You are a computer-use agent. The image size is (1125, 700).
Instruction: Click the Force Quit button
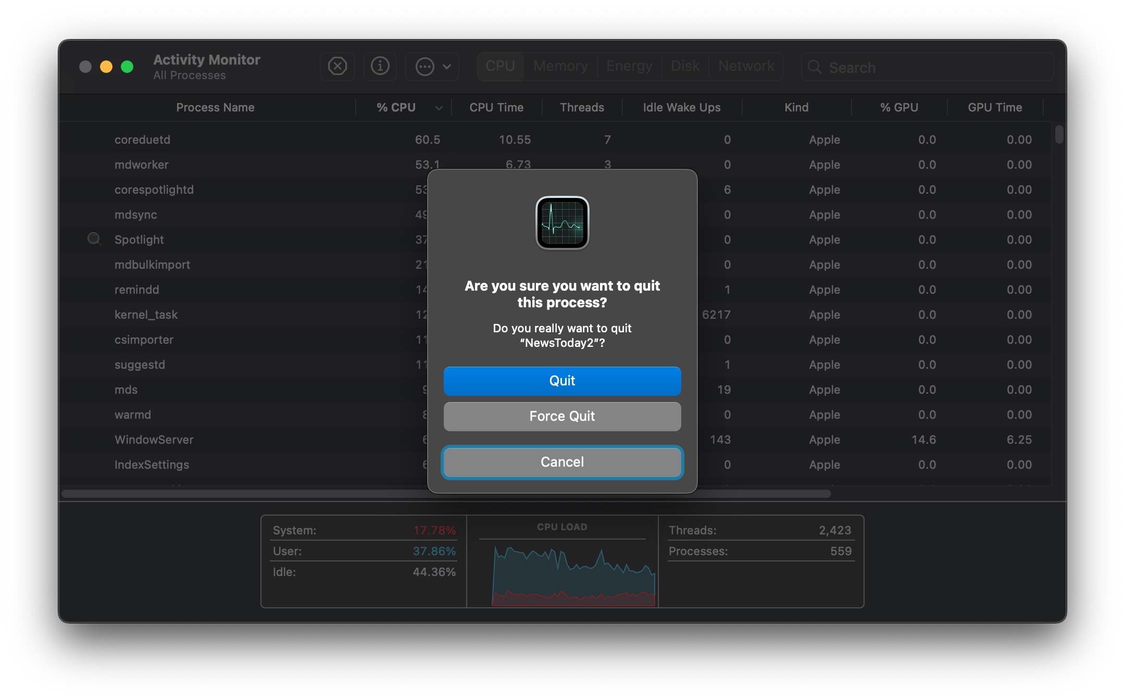click(562, 416)
